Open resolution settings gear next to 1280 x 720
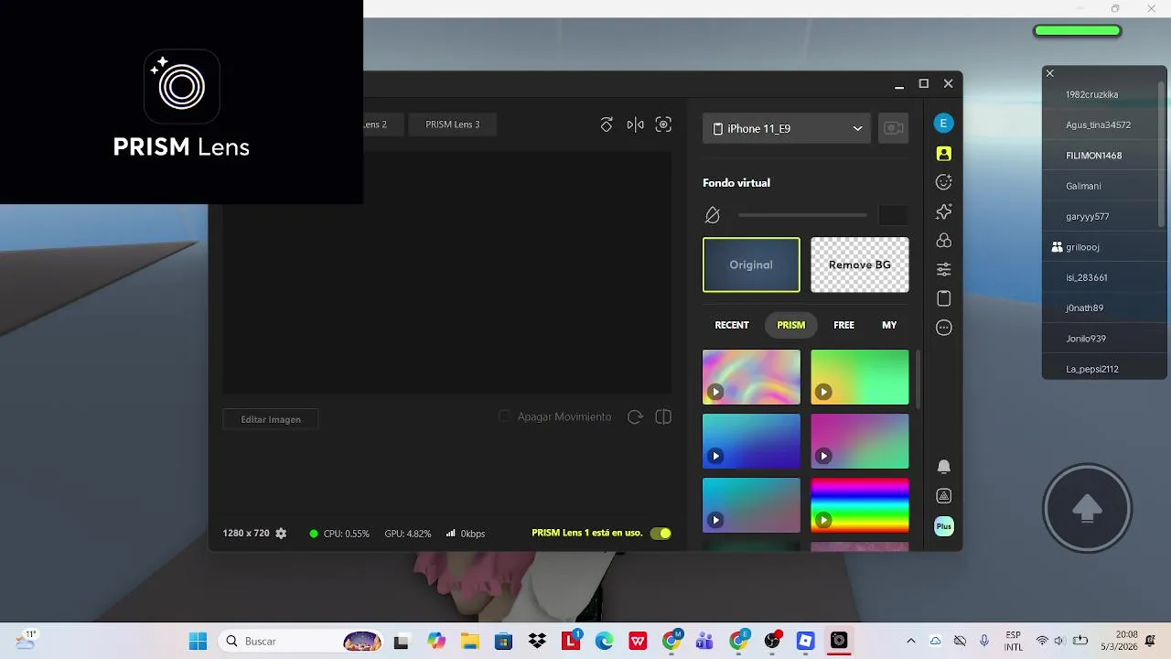 click(x=281, y=534)
